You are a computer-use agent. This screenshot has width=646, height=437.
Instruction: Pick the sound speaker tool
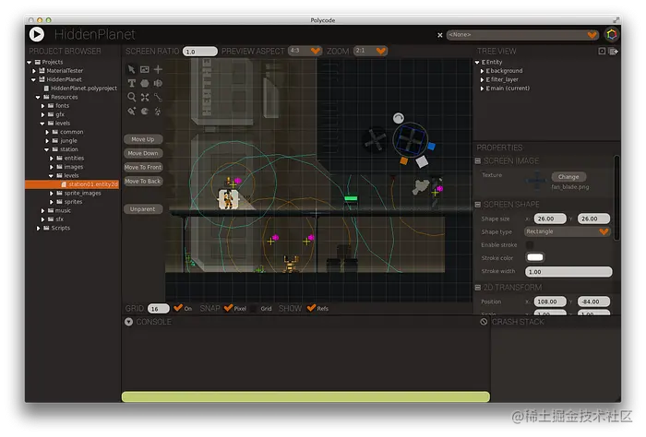click(158, 83)
